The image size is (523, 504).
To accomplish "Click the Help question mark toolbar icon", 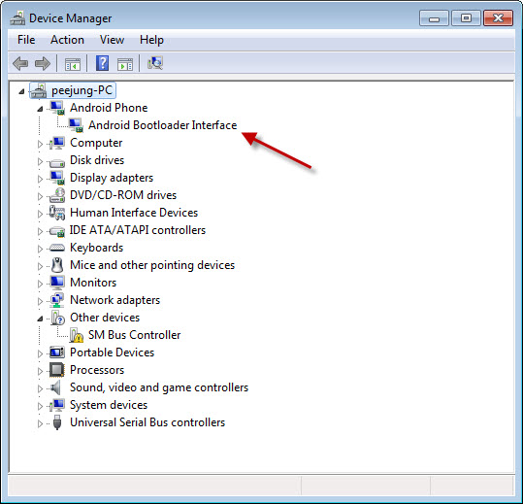I will coord(103,63).
